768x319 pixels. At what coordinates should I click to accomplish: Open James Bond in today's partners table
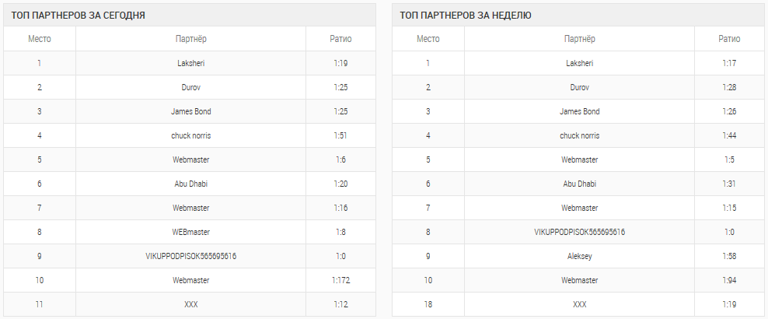(x=190, y=111)
